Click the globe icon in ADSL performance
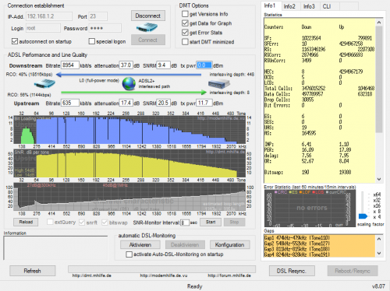 pos(129,83)
